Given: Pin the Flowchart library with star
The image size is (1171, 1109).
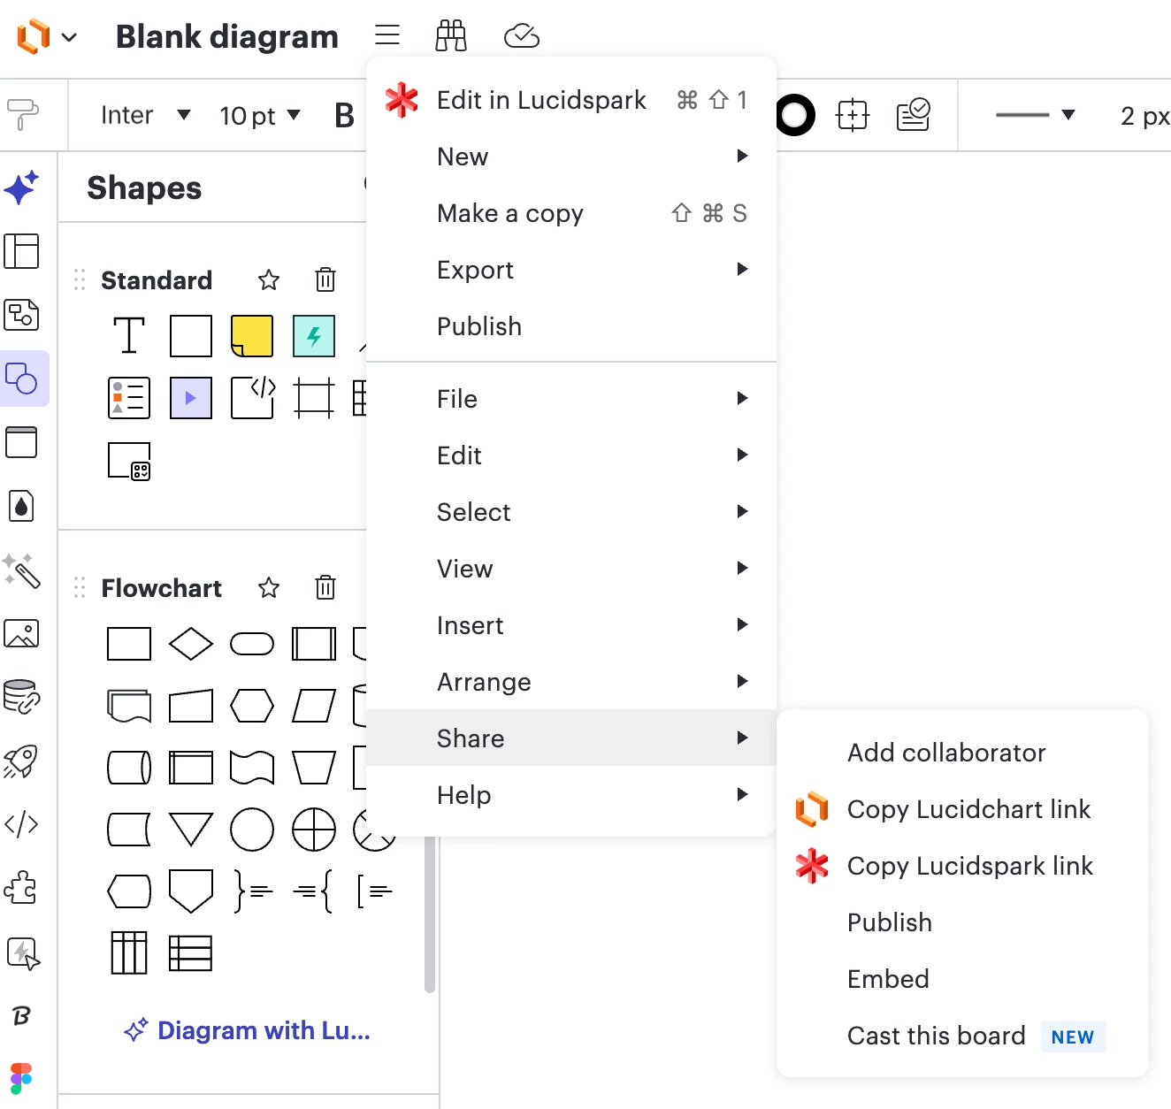Looking at the screenshot, I should [x=269, y=587].
